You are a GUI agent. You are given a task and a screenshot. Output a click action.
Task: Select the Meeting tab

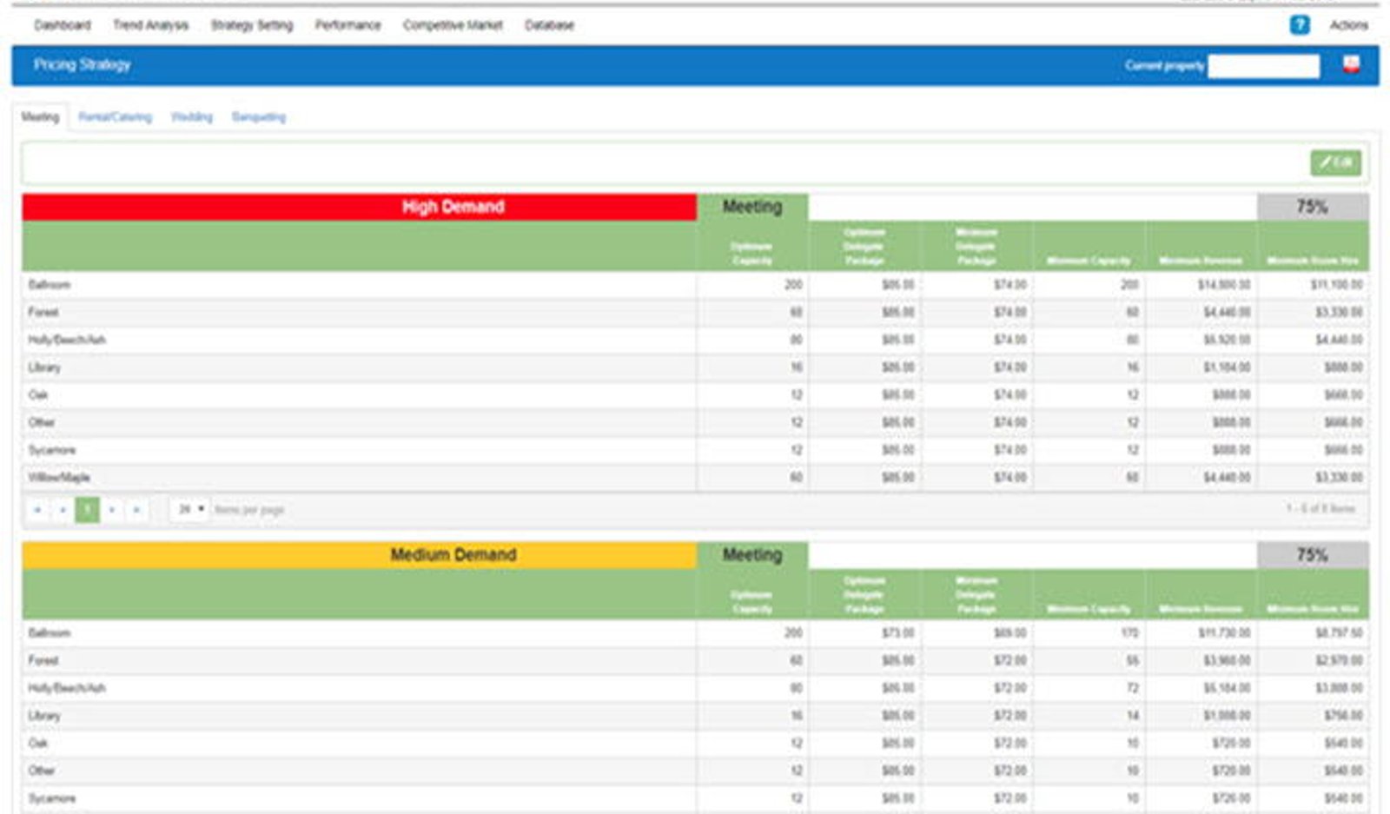point(40,117)
